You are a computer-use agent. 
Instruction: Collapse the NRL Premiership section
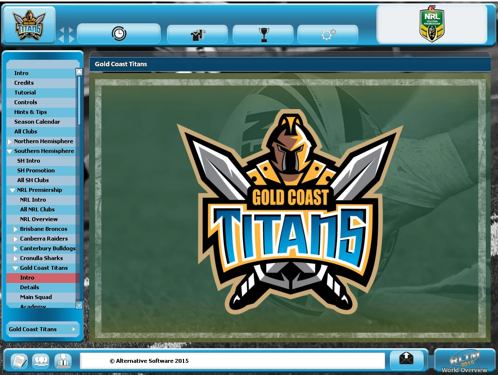click(12, 190)
